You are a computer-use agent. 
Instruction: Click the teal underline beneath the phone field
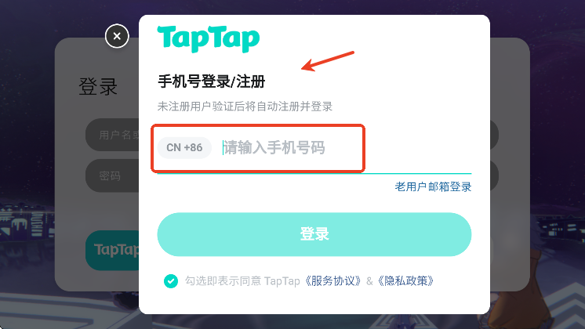[314, 174]
